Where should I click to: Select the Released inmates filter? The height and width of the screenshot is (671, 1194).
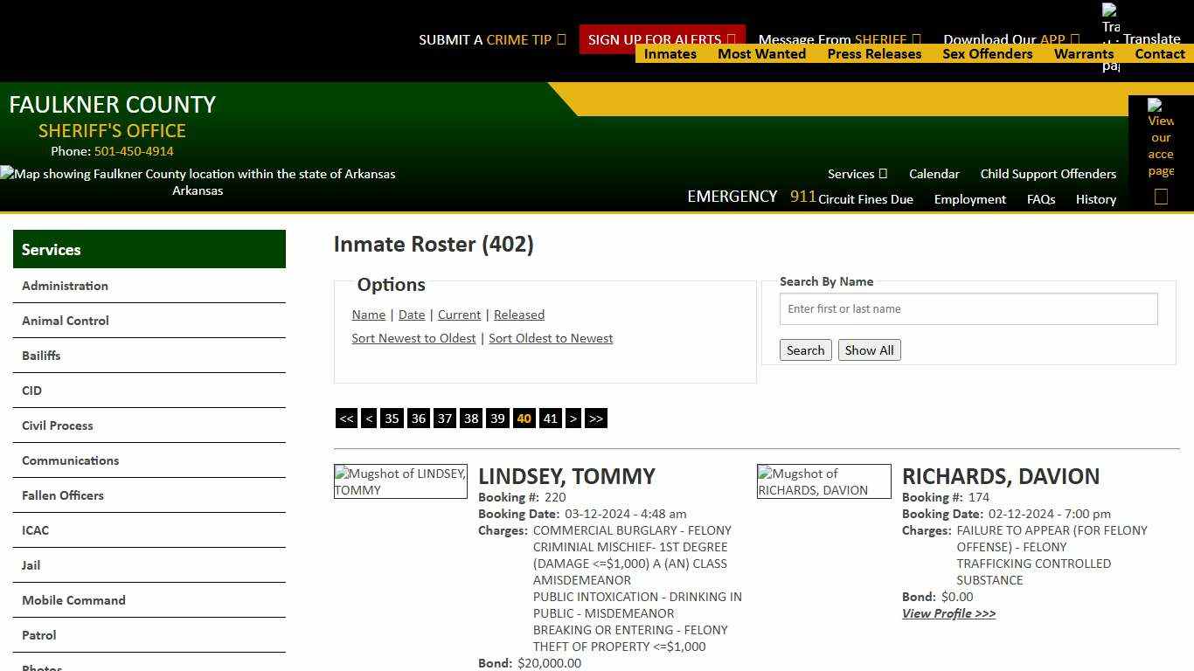click(519, 315)
